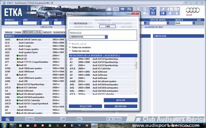
Task: Select model row ACOQ Audi Coupe quattro
Action: tap(35, 49)
